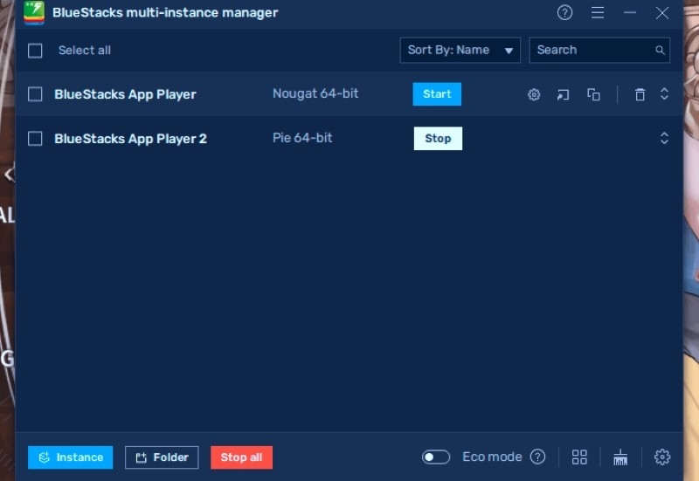The width and height of the screenshot is (699, 481).
Task: Open Eco mode help icon
Action: (537, 457)
